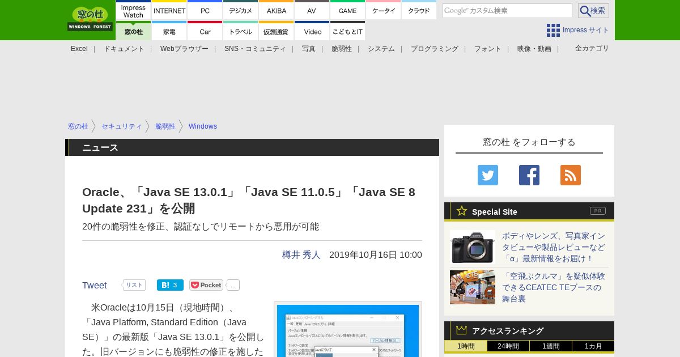Open the 家電 site tab
680x357 pixels.
tap(169, 31)
